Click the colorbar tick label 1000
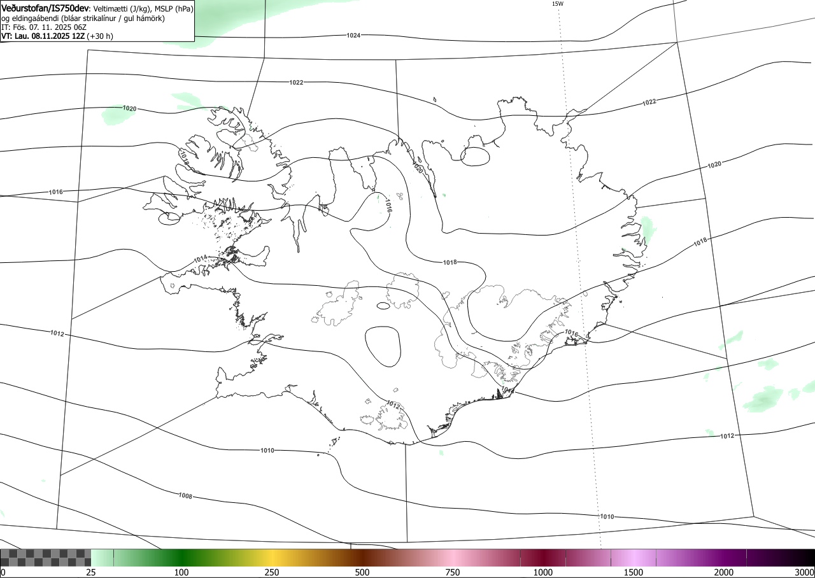815x578 pixels. click(543, 572)
